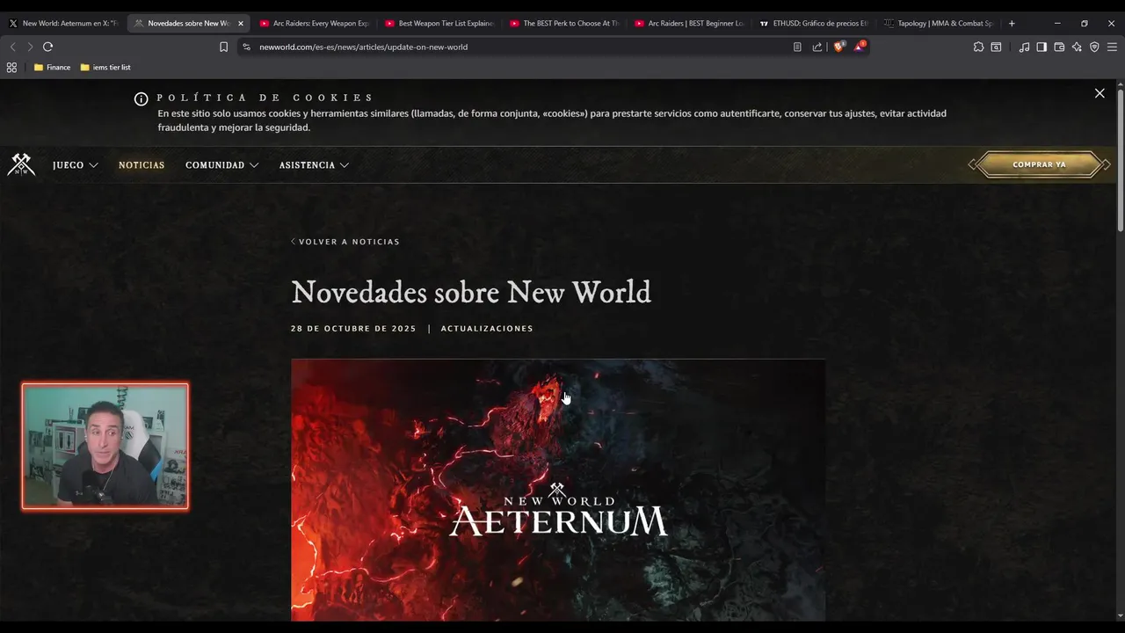Open the iems tier list bookmarks folder
The height and width of the screenshot is (633, 1125).
coord(105,67)
